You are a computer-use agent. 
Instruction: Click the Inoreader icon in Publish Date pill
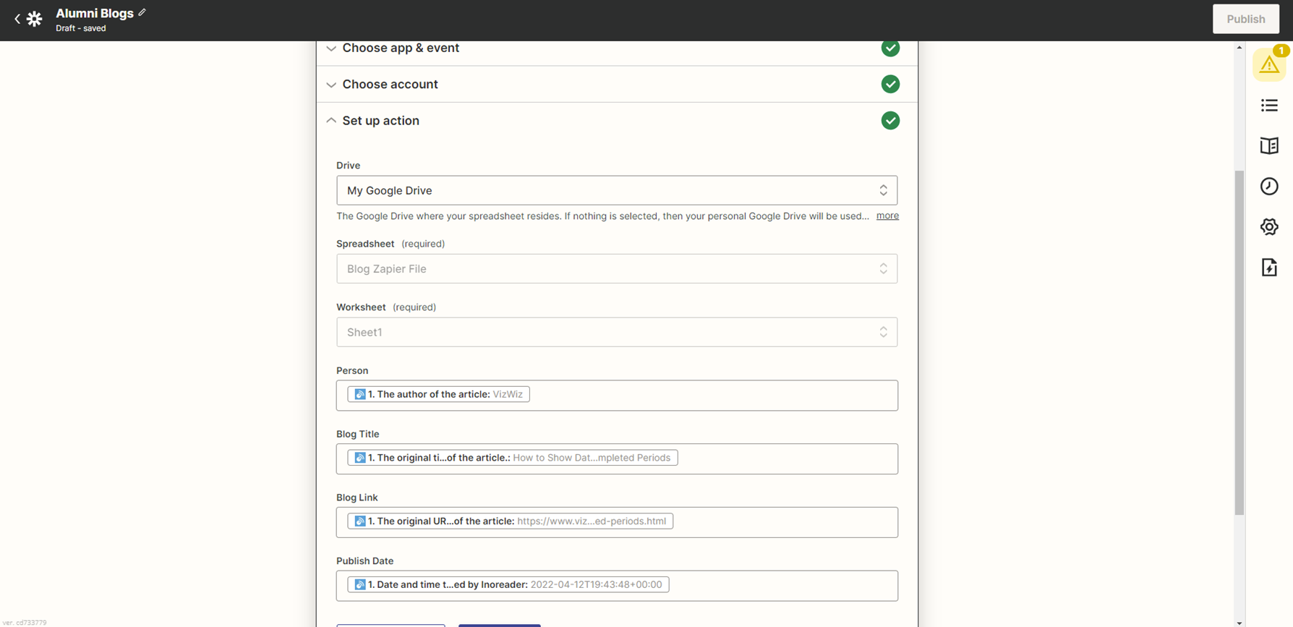pos(360,584)
